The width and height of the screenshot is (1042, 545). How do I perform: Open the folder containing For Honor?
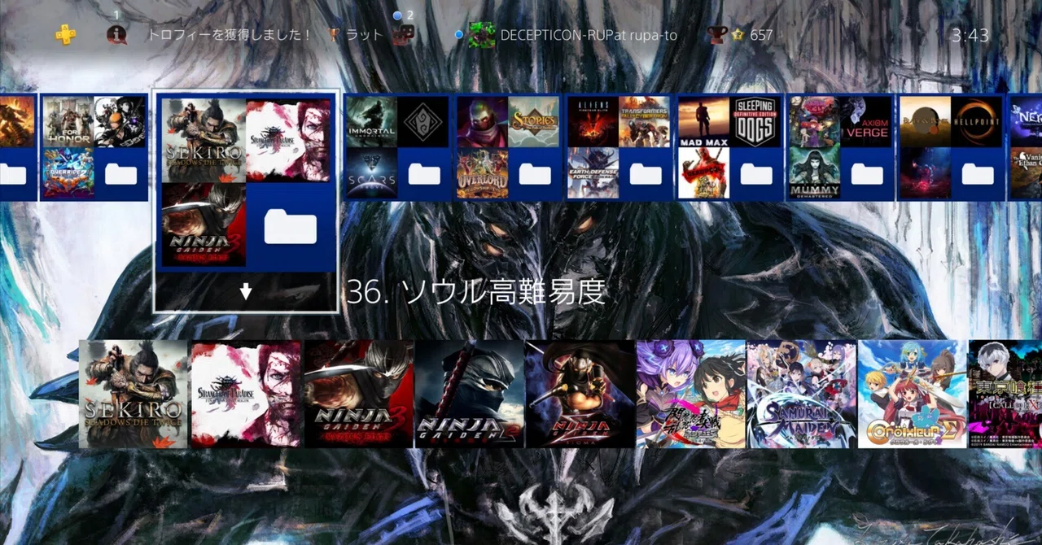(94, 147)
